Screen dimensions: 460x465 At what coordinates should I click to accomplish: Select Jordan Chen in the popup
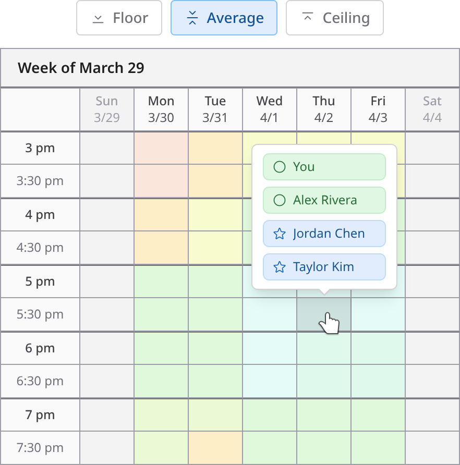324,234
